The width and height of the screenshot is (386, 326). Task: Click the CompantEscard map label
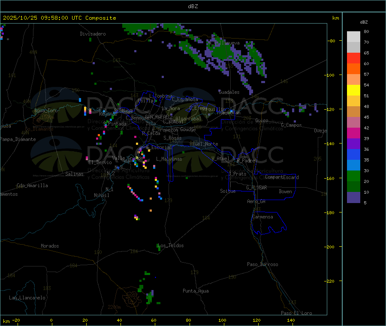[x=282, y=177]
